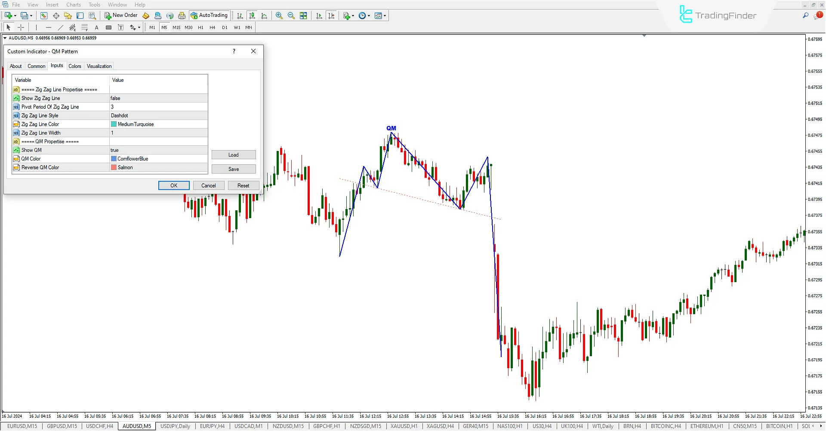Select the Fibonacci retracement drawing tool

click(x=85, y=27)
